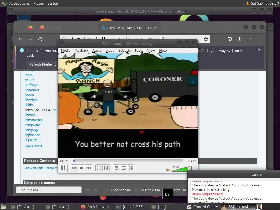Open the harfbuzz dependency link
The height and width of the screenshot is (210, 280).
(x=31, y=85)
